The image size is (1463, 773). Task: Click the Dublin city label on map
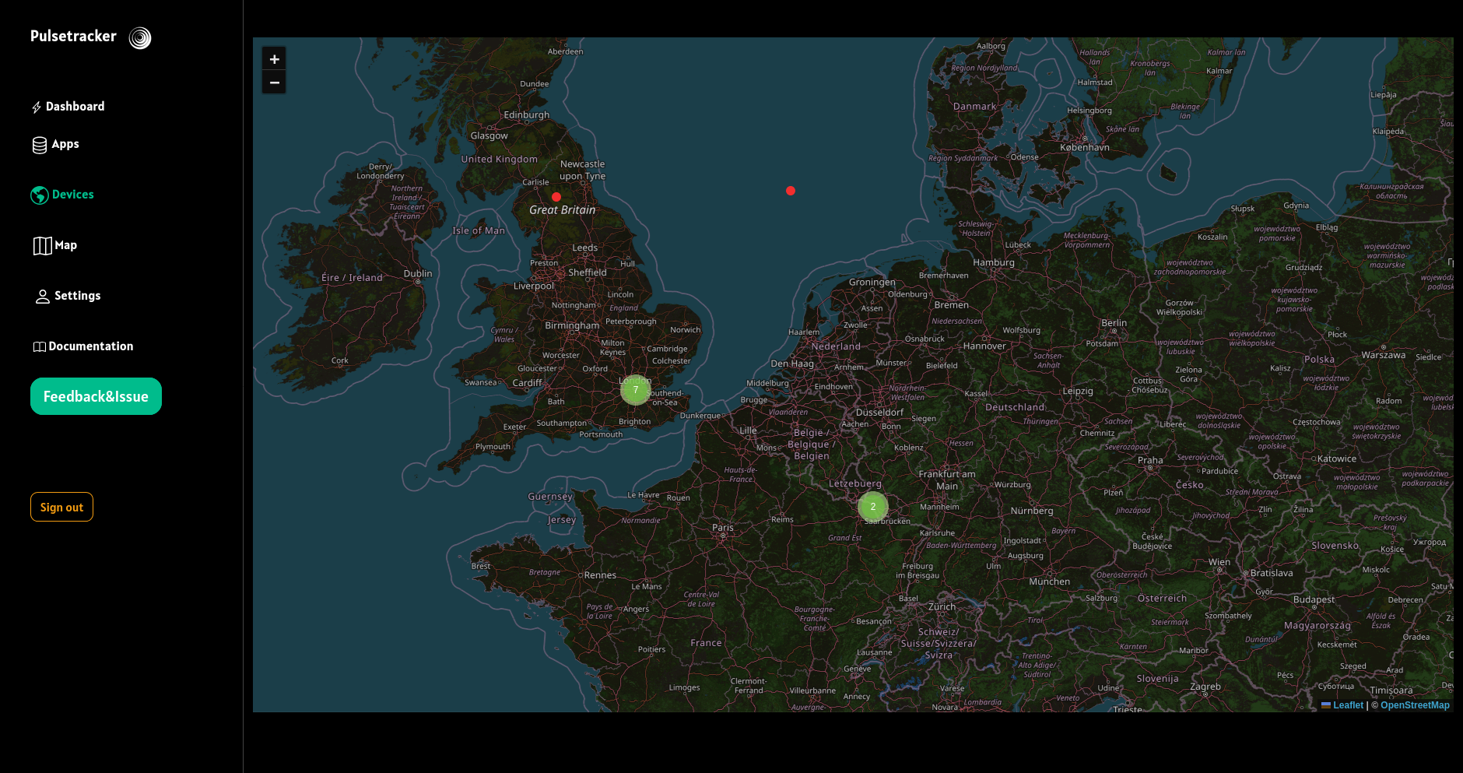point(418,274)
